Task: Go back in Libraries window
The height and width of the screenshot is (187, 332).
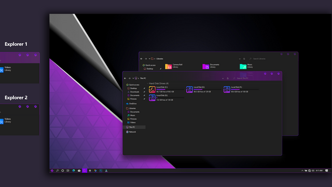Action: [142, 59]
